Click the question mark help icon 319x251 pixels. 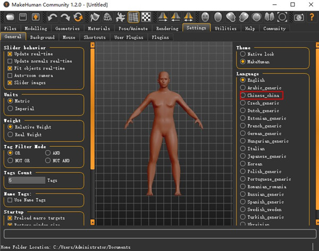pos(312,18)
